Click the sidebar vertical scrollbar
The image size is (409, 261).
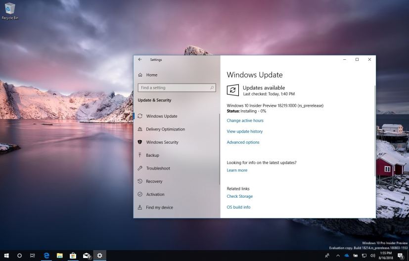220,149
